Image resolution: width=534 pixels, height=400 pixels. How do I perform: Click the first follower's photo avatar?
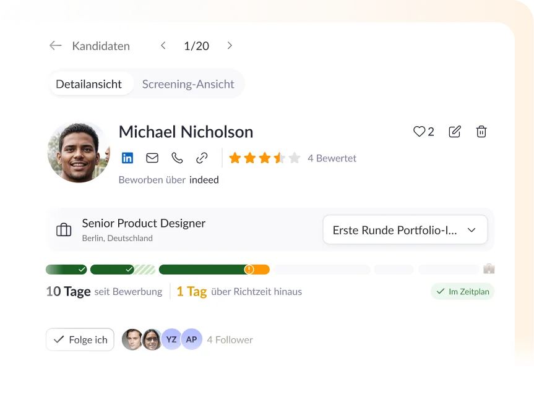[132, 339]
